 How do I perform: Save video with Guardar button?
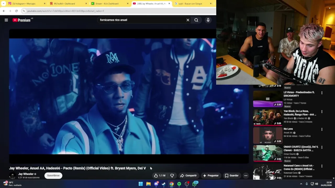point(232,175)
